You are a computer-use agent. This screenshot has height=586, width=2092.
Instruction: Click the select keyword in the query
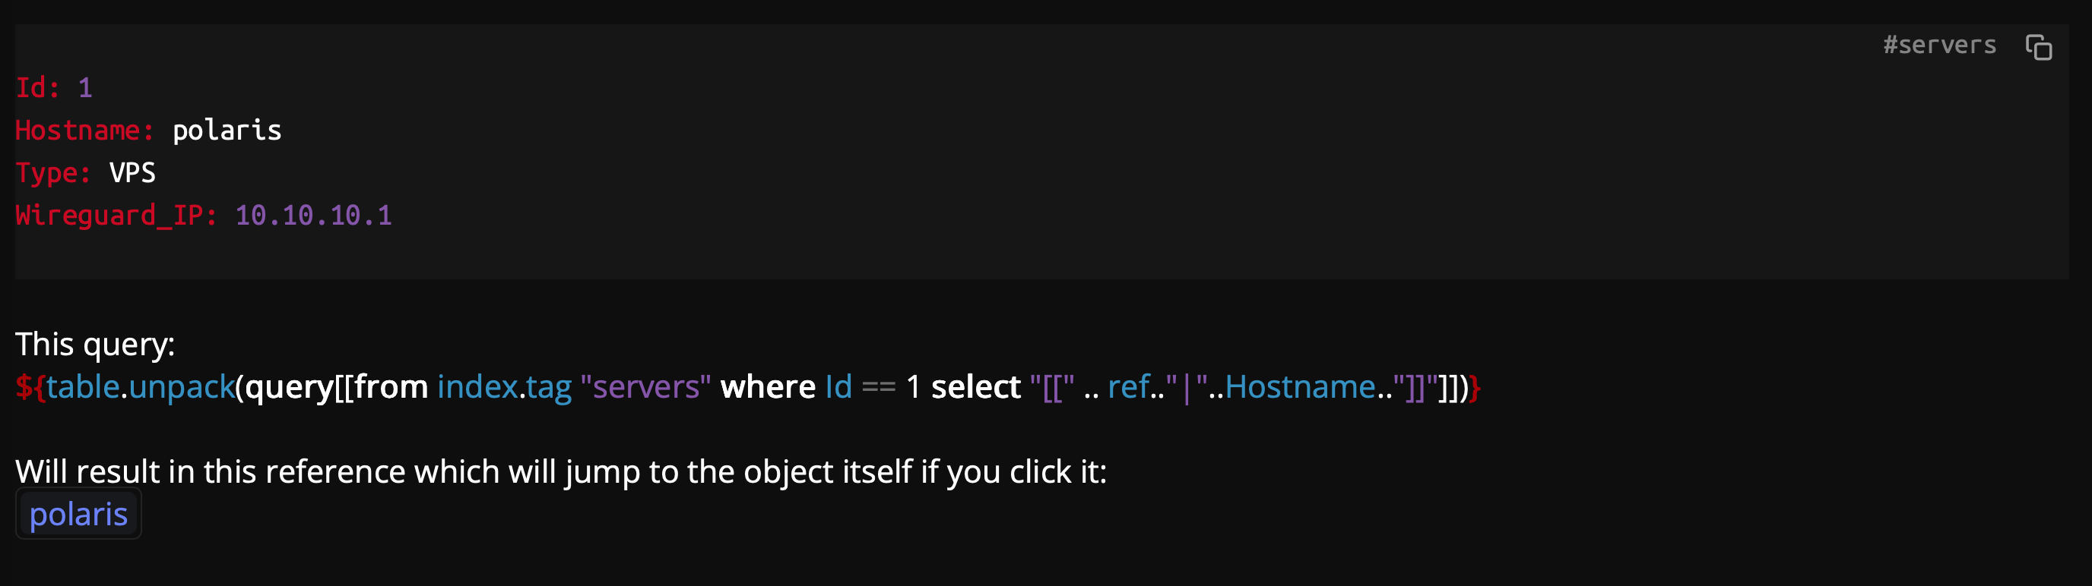coord(975,387)
